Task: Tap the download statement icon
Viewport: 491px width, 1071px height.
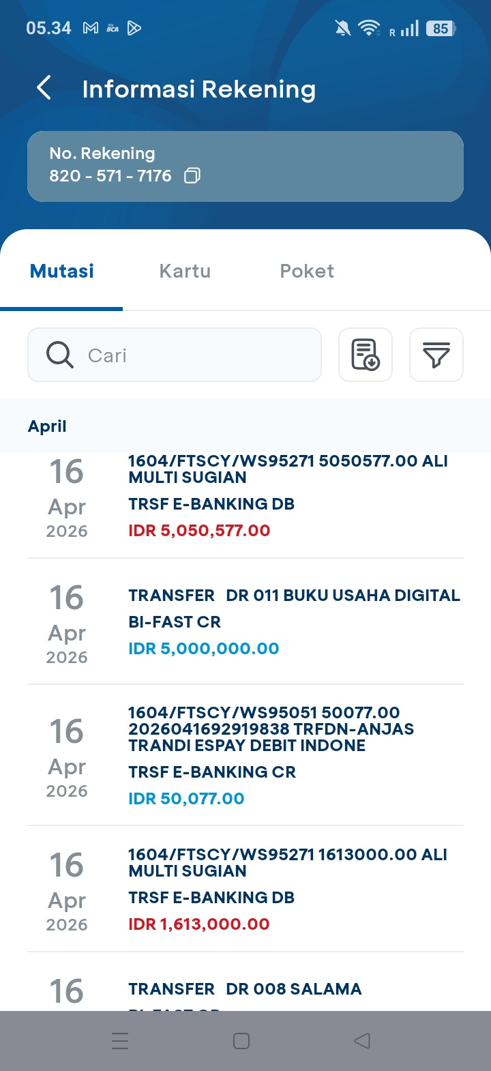Action: pyautogui.click(x=366, y=355)
